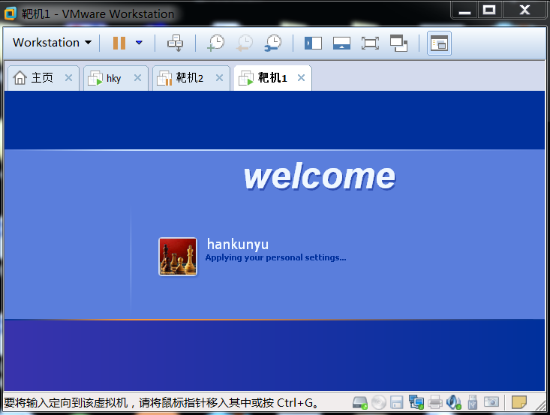
Task: Toggle the library sidebar panel
Action: tap(313, 43)
